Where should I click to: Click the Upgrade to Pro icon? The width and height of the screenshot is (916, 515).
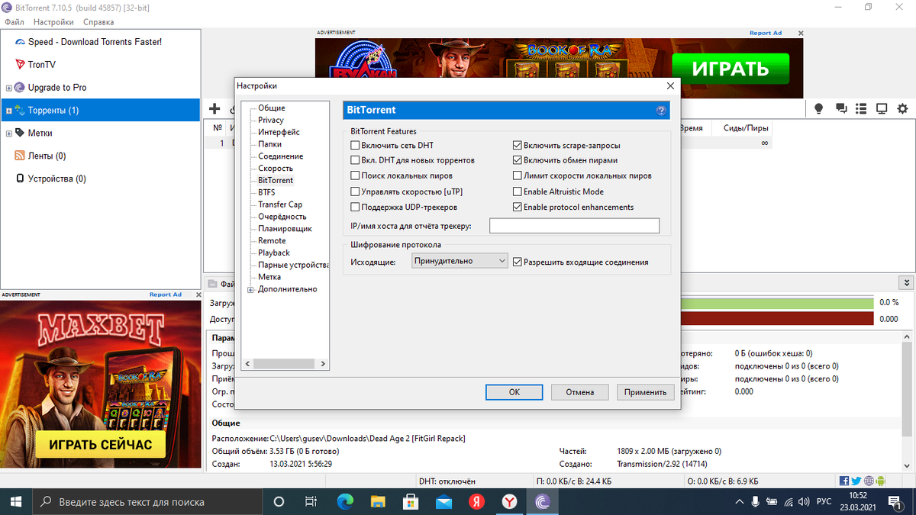(x=21, y=88)
